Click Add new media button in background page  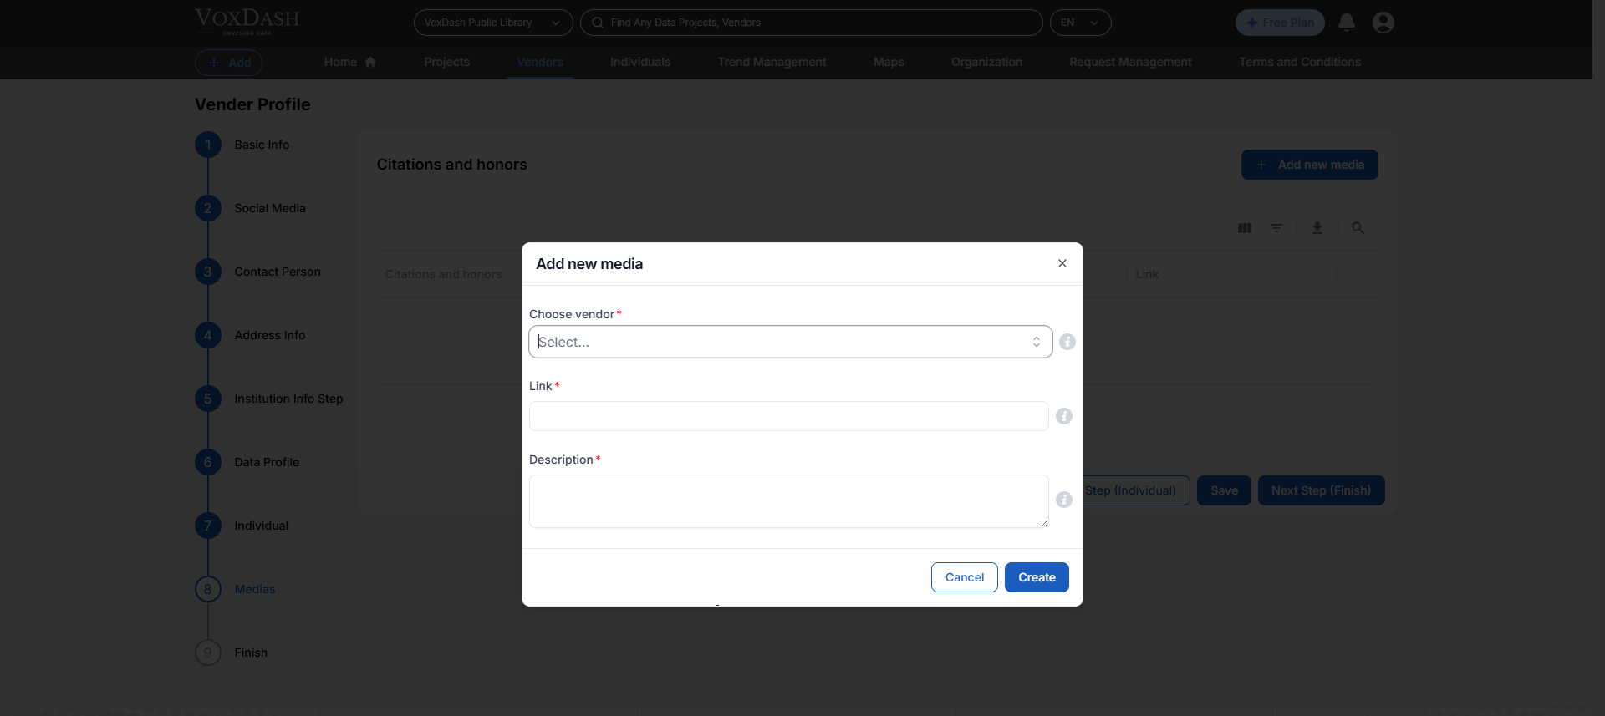click(1309, 165)
